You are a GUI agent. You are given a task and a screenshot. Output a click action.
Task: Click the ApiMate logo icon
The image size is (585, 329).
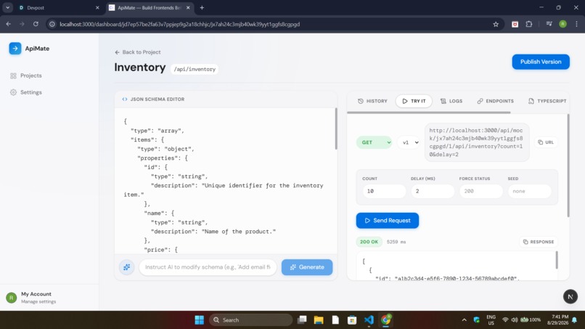click(15, 49)
